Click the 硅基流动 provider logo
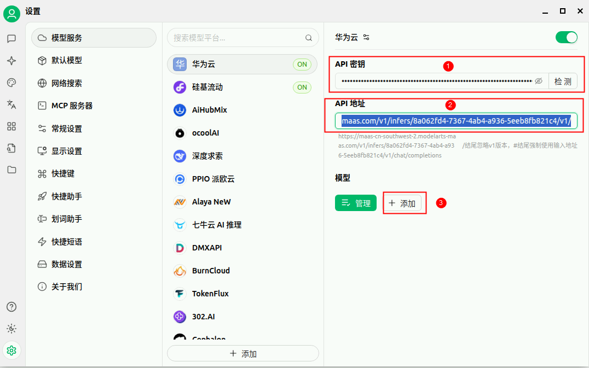The width and height of the screenshot is (589, 368). 180,87
